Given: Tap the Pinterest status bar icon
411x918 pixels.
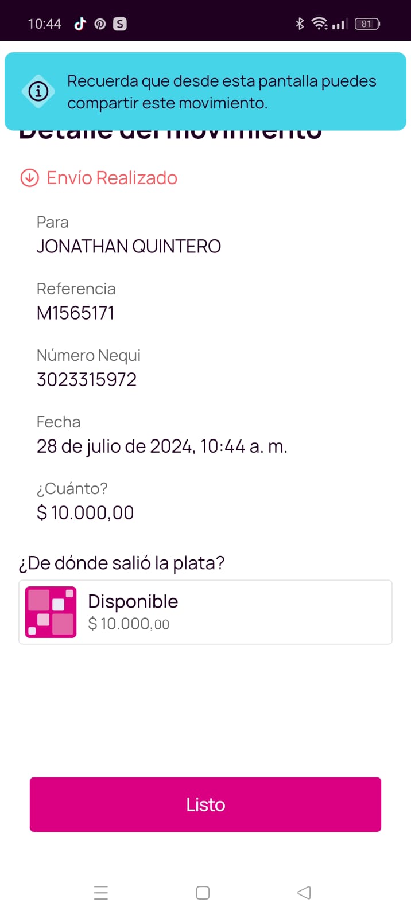Looking at the screenshot, I should pos(100,24).
